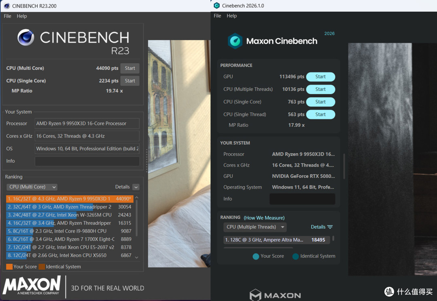Click the R23 Cores x GHz field
Screen dimensions: 437x301
point(87,136)
